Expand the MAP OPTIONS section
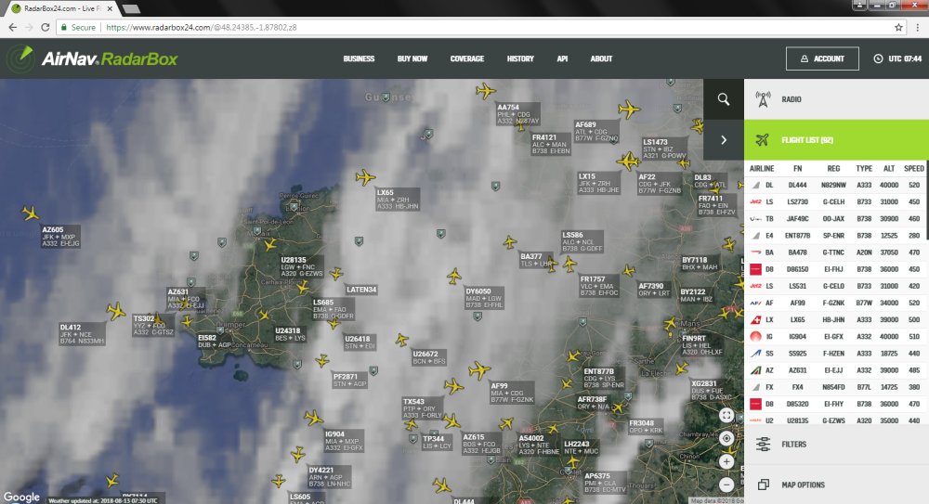 (x=837, y=485)
